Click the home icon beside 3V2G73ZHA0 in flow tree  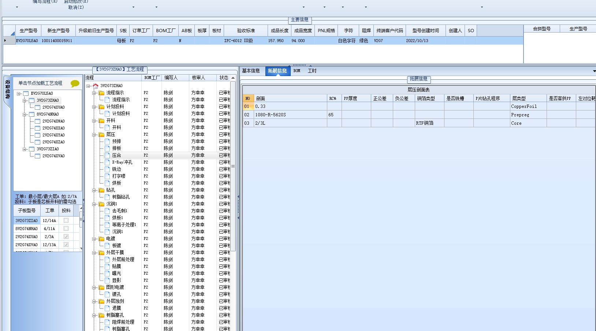pos(96,86)
